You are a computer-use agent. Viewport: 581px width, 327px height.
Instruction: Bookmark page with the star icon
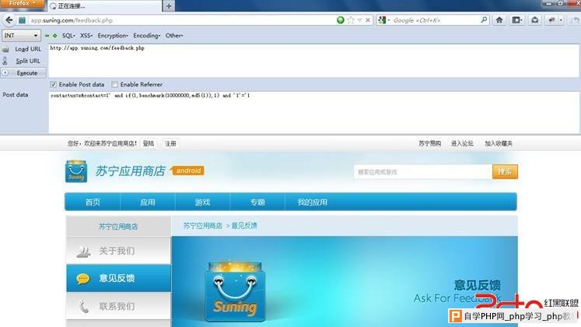pos(351,20)
